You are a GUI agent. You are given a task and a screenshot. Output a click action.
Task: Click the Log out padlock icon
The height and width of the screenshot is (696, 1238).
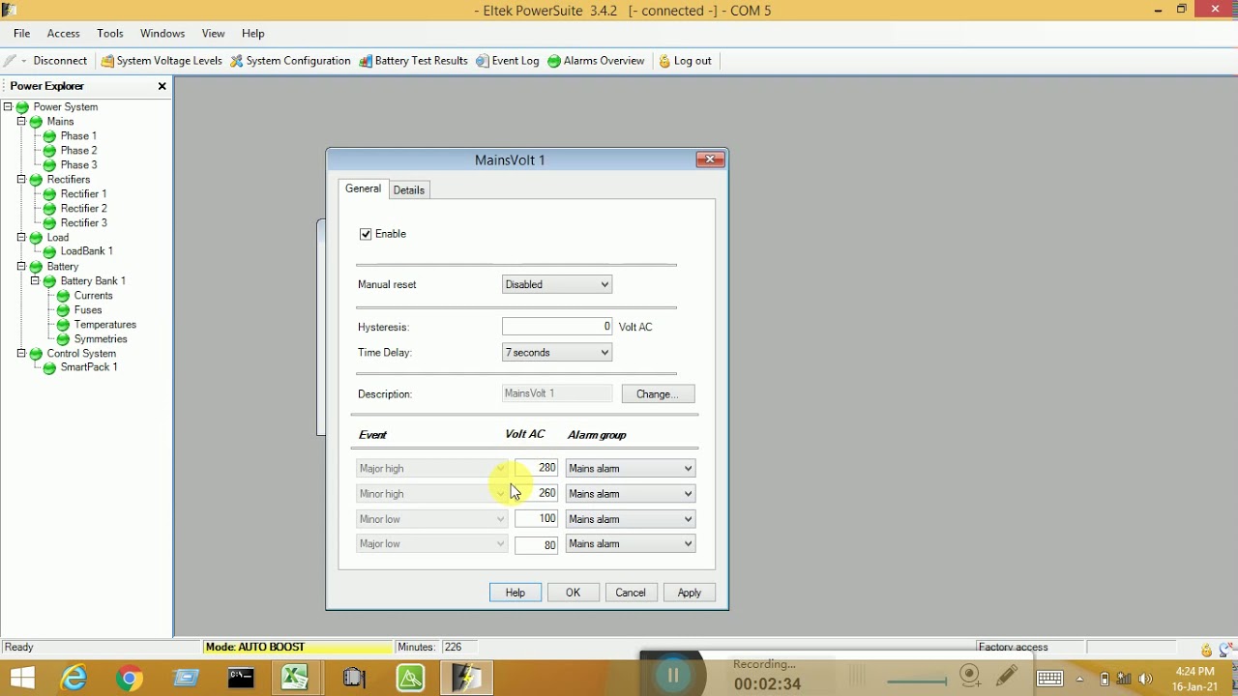tap(664, 61)
